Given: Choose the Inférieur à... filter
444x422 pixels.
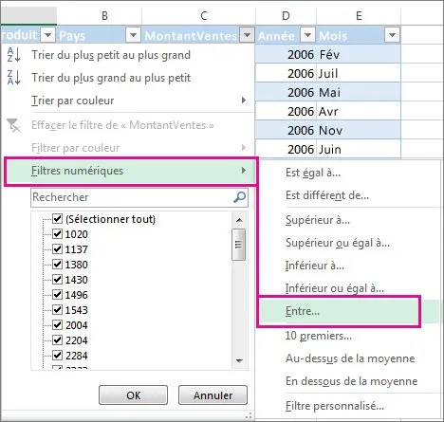Looking at the screenshot, I should [x=315, y=266].
